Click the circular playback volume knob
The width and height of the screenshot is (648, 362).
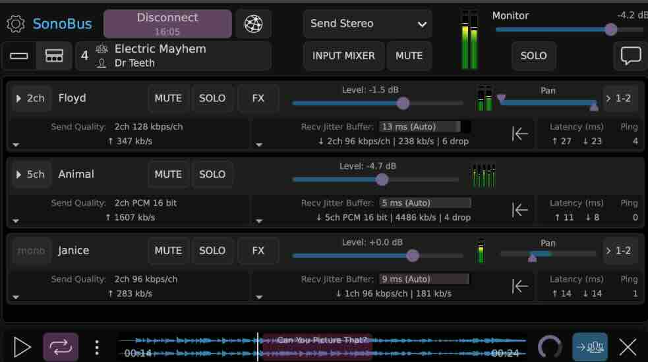point(550,347)
